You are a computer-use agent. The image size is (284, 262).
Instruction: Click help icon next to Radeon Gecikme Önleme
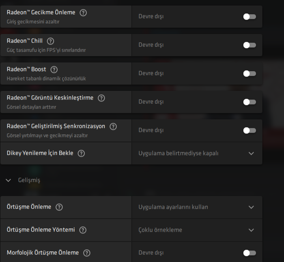tap(83, 13)
